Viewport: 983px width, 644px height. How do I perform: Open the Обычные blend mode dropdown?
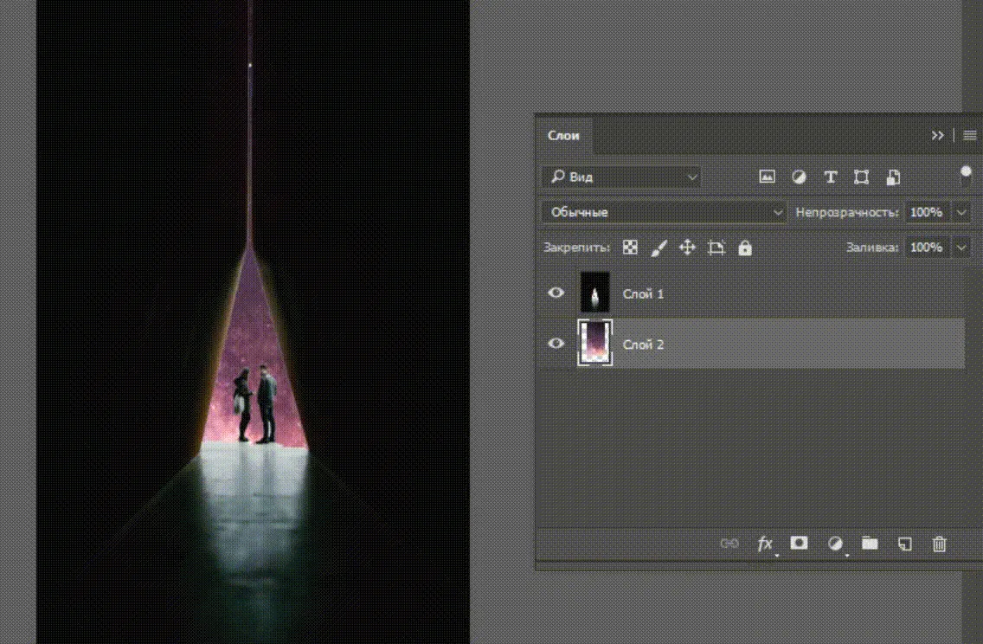pyautogui.click(x=664, y=212)
